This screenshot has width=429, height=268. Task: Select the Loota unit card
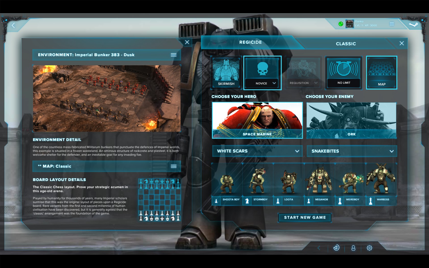coord(289,184)
